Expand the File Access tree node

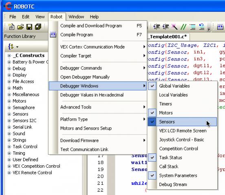click(x=9, y=82)
